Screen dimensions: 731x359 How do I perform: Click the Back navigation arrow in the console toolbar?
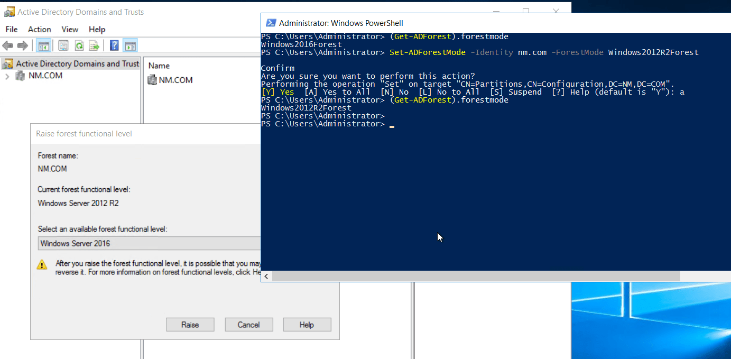(7, 45)
